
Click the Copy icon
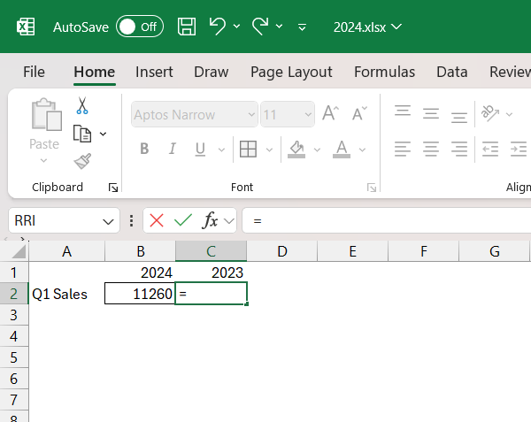(82, 134)
